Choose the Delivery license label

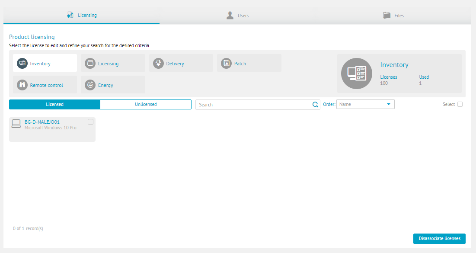click(x=175, y=64)
